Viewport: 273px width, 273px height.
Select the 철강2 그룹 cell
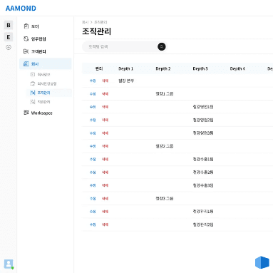click(165, 146)
